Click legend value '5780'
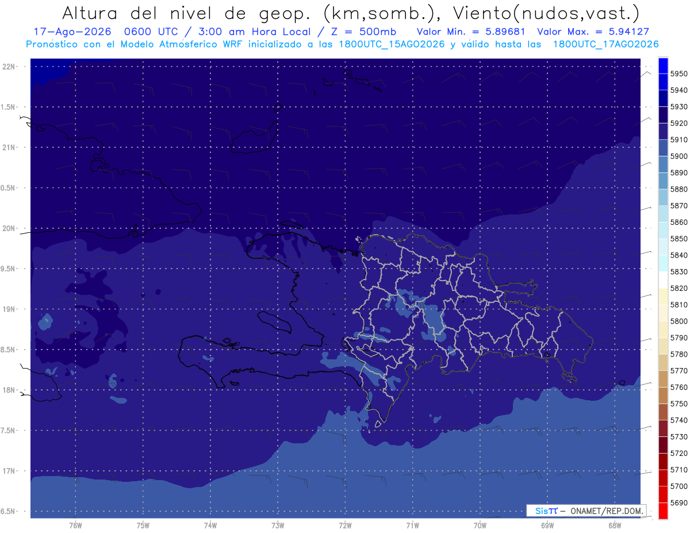Image resolution: width=690 pixels, height=533 pixels. point(678,354)
